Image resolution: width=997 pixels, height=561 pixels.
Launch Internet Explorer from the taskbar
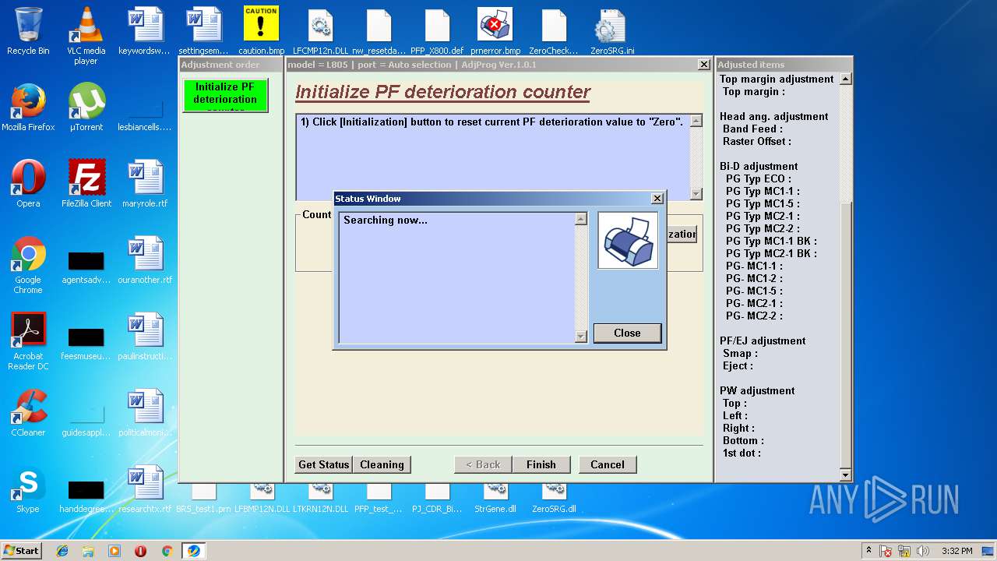(62, 551)
